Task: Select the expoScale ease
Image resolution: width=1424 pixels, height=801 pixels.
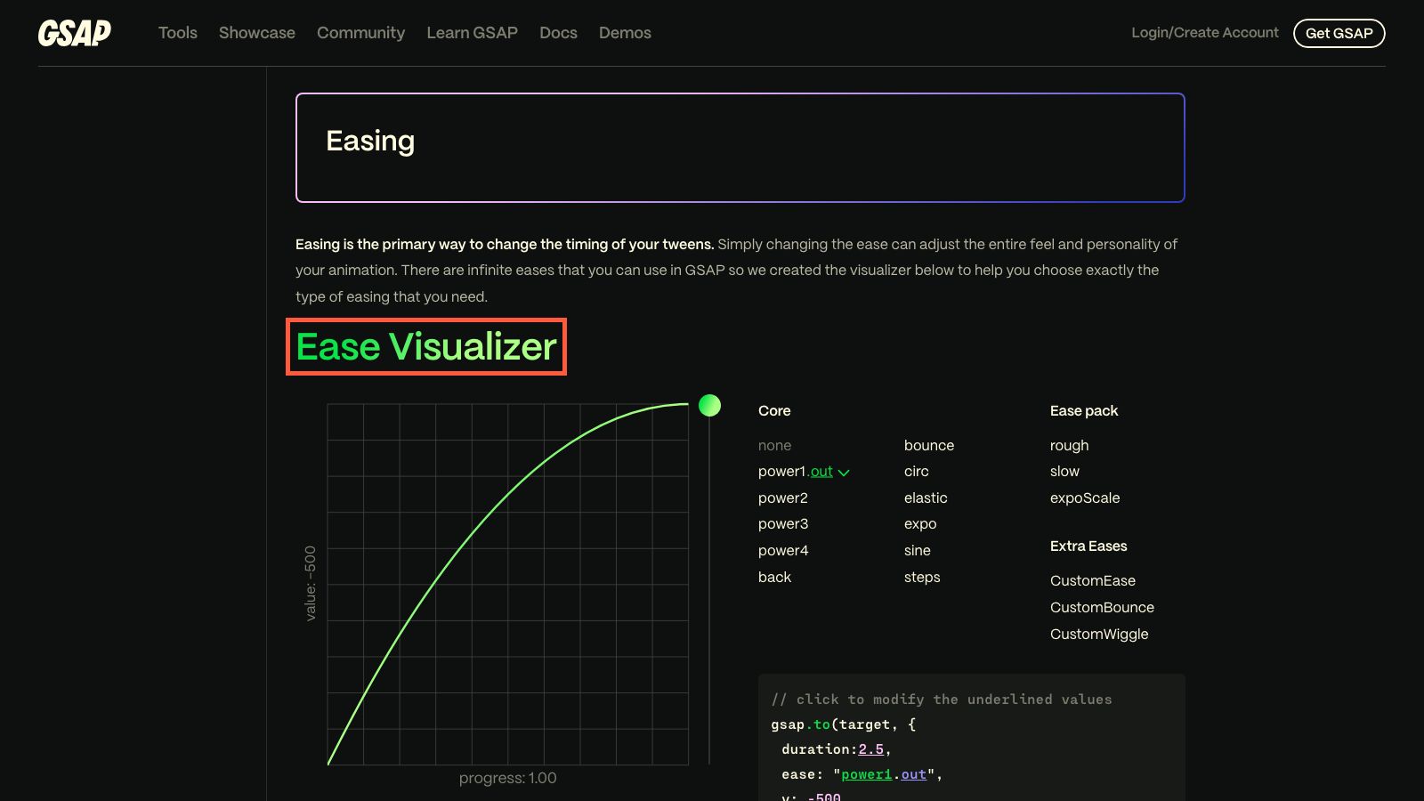Action: 1085,498
